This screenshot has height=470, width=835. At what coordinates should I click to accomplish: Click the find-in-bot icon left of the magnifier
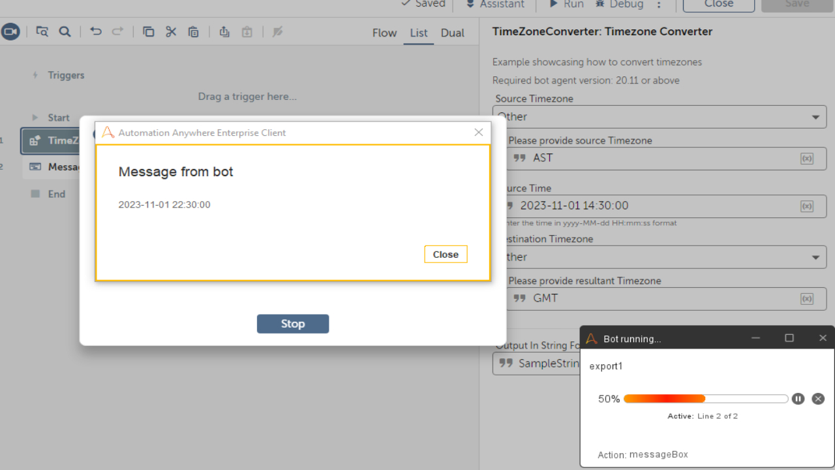(x=42, y=31)
